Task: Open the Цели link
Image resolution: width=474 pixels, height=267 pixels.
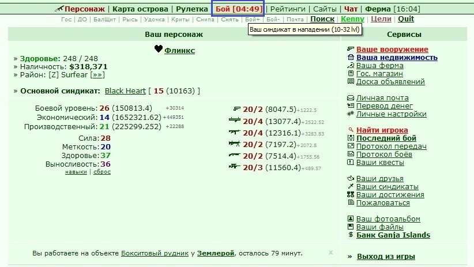Action: pos(381,19)
